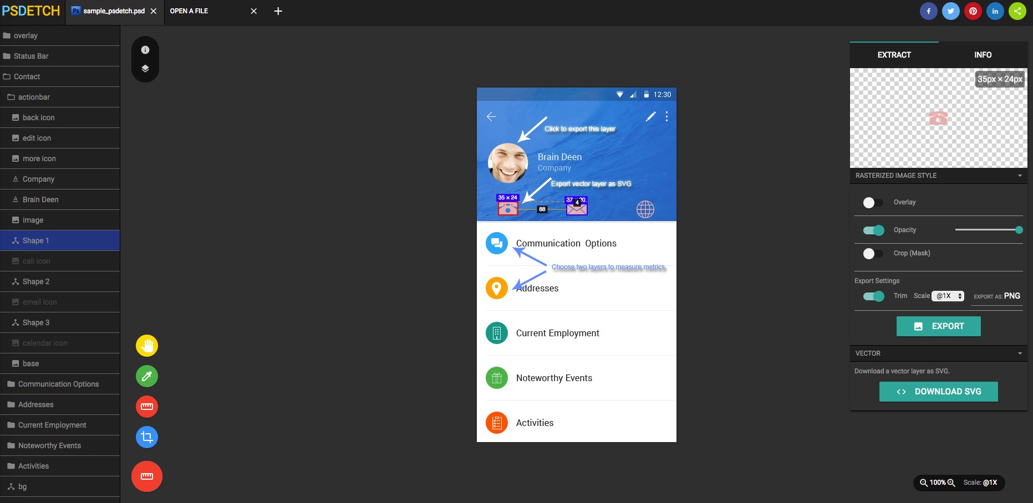Open the layers icon in floating panel
1033x503 pixels.
pos(145,69)
